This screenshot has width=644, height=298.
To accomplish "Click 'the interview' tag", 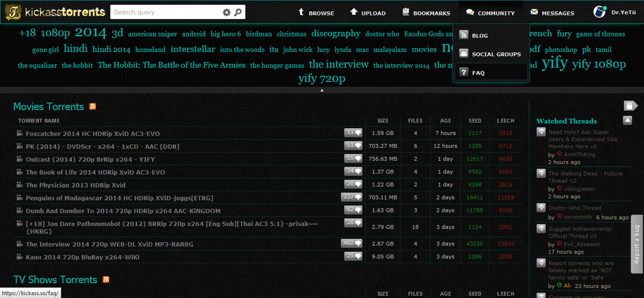I will point(339,64).
